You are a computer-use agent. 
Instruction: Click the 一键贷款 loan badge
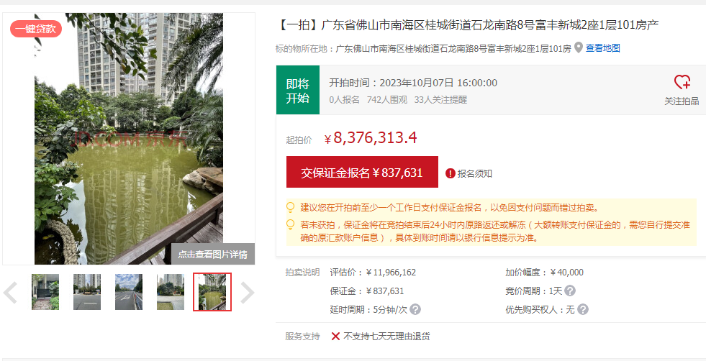[x=35, y=29]
